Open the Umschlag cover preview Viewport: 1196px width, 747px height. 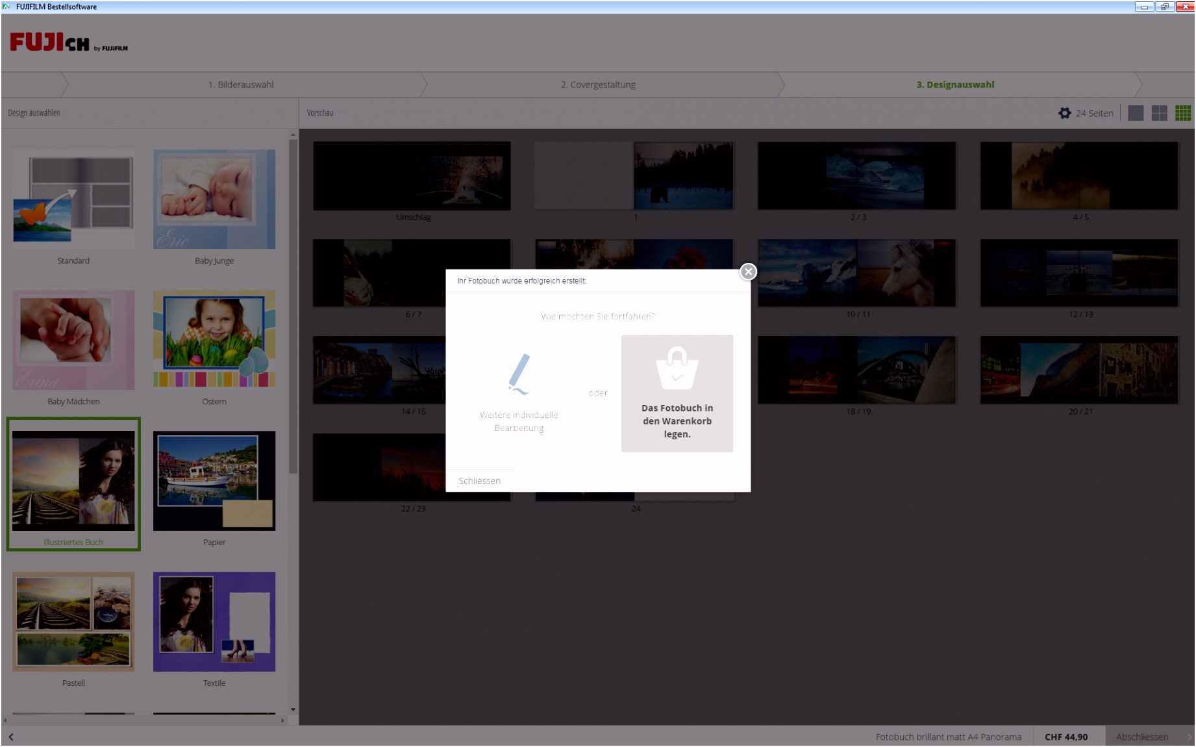tap(412, 176)
